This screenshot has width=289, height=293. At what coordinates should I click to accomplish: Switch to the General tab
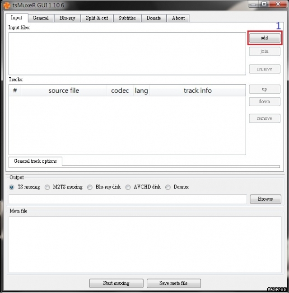click(41, 18)
